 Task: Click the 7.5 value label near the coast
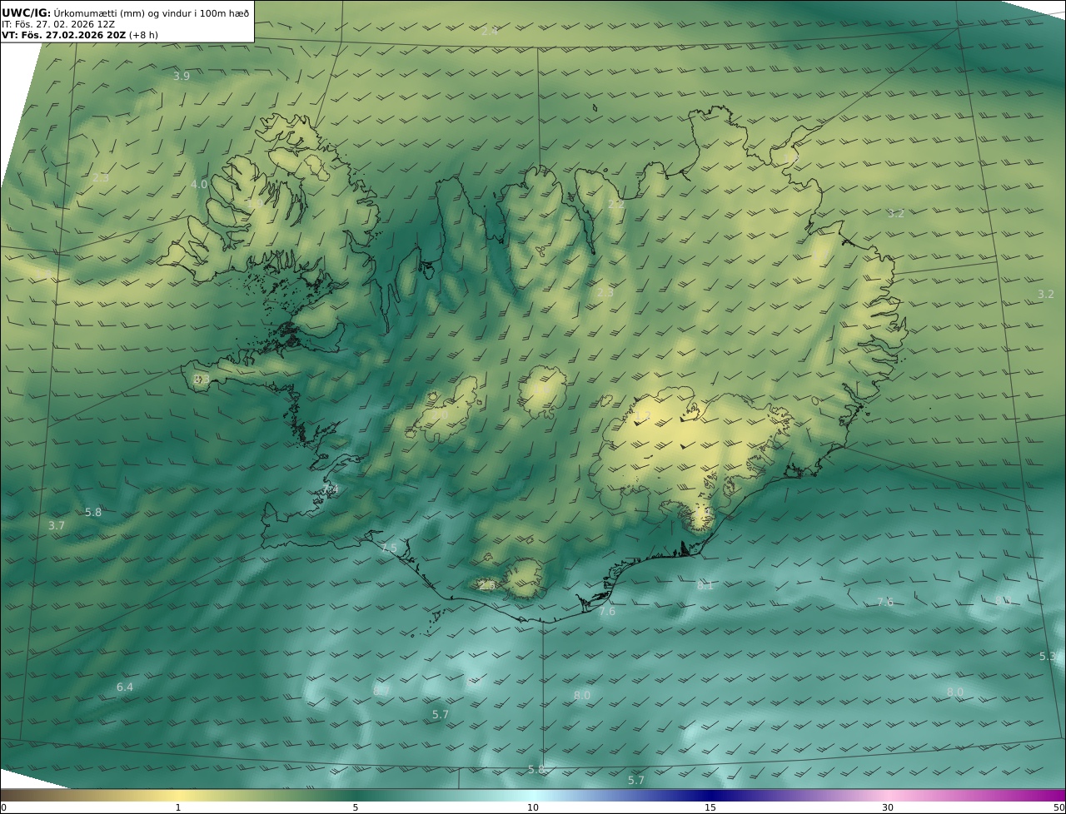(x=389, y=548)
